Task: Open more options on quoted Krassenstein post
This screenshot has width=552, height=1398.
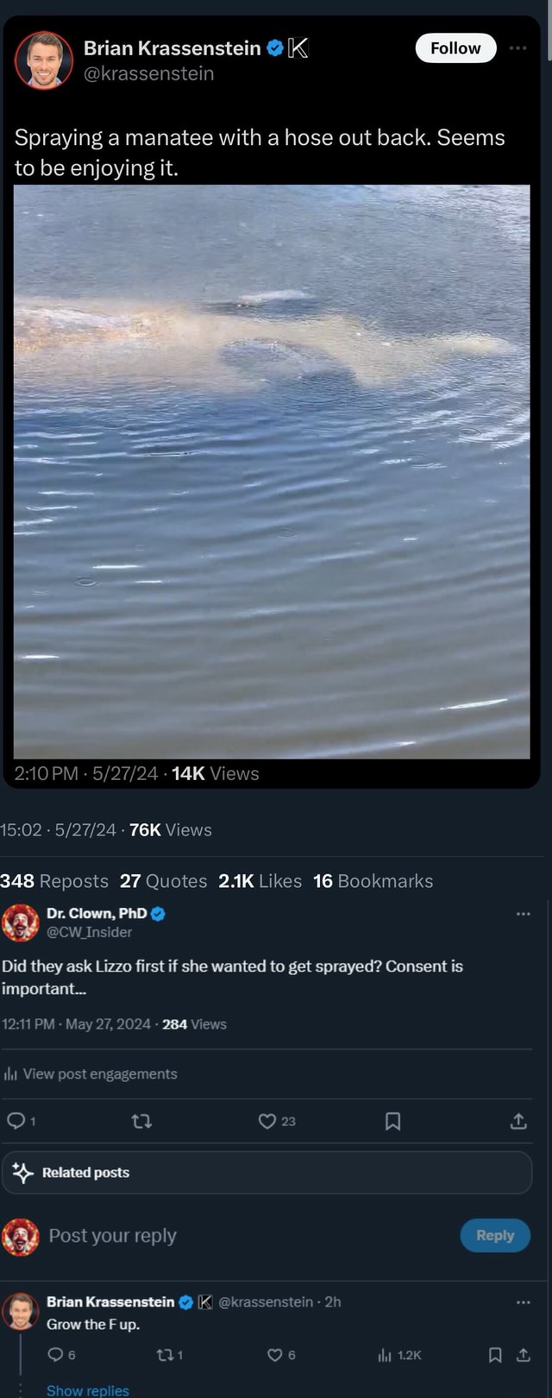Action: pyautogui.click(x=517, y=48)
